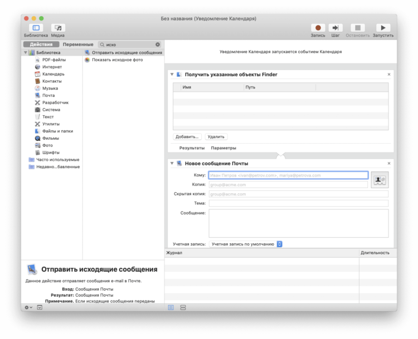
Task: Select Разработчик category
Action: click(55, 102)
